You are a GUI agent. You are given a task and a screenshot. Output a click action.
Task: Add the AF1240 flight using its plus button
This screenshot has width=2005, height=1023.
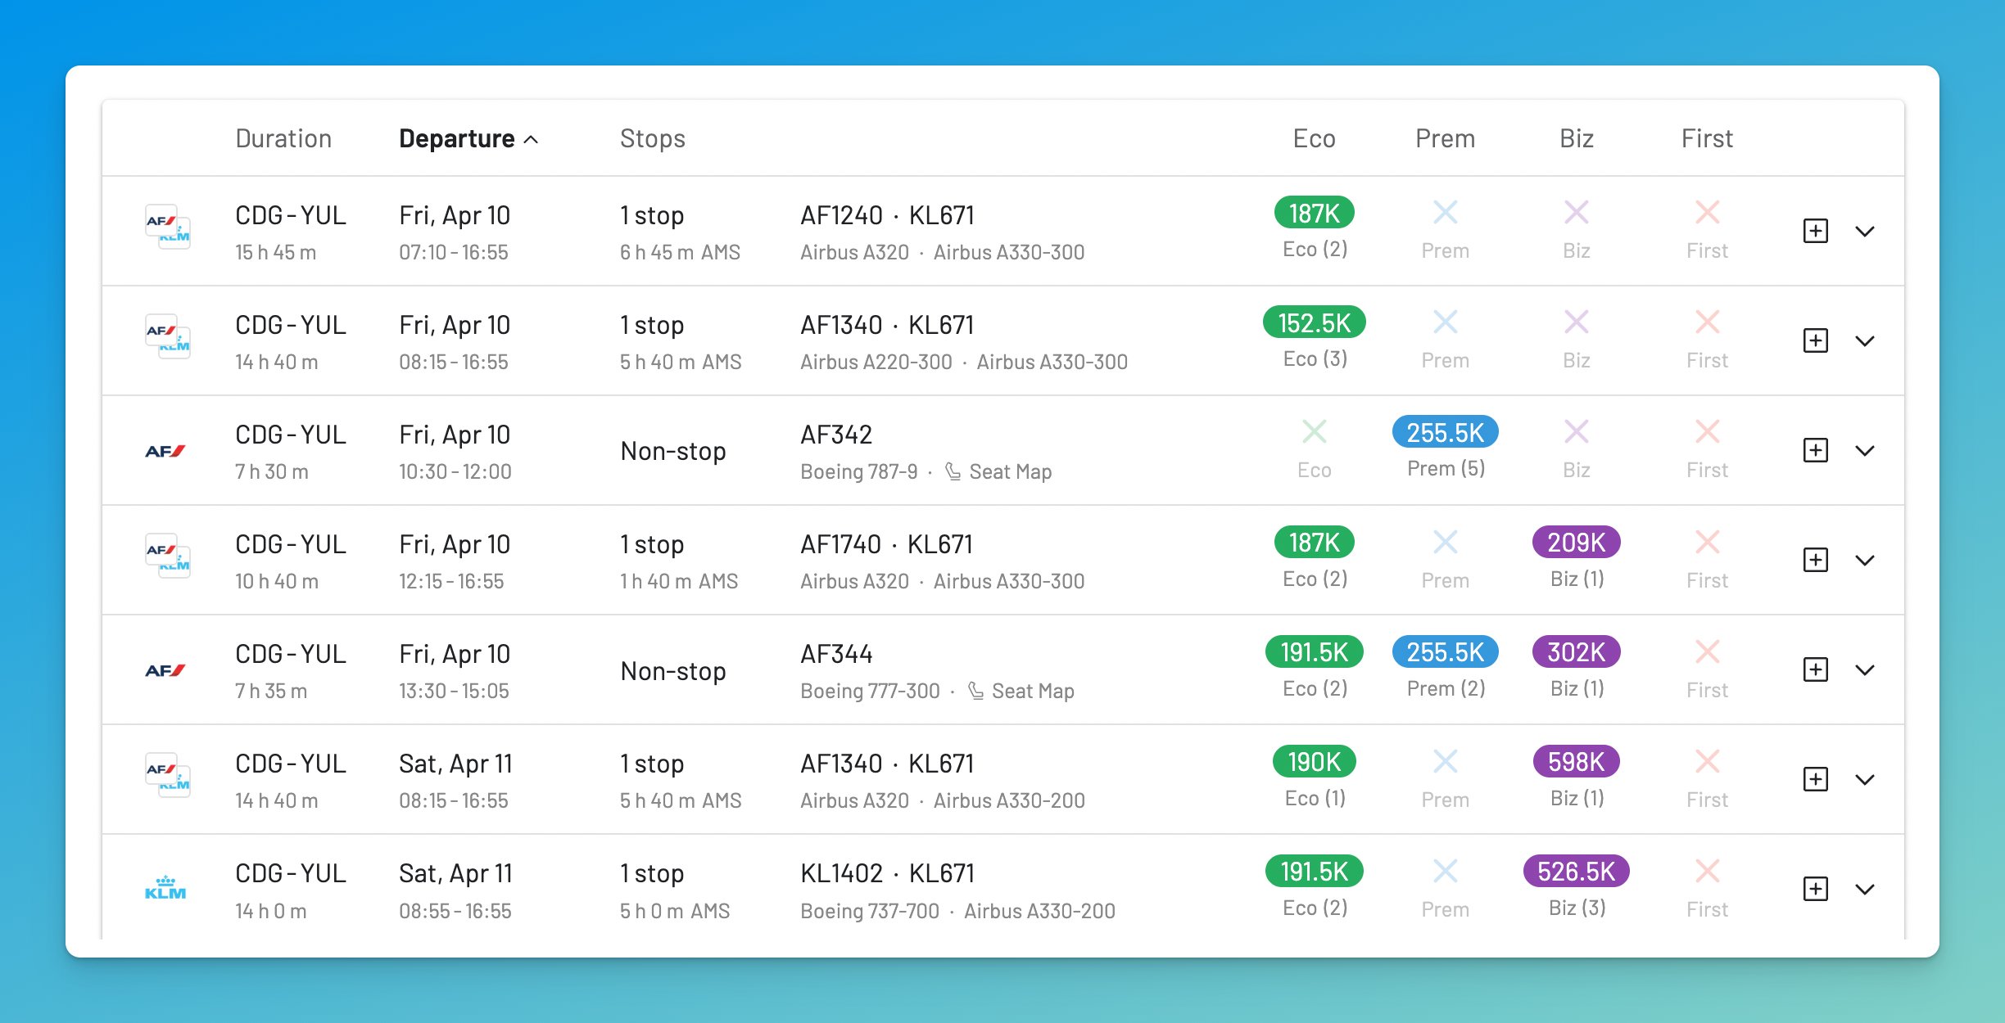[1817, 231]
